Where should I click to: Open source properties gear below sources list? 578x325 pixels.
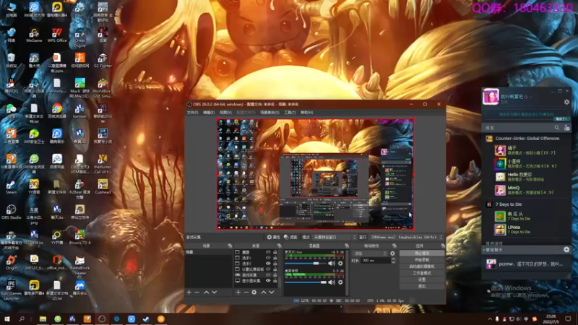tap(254, 292)
